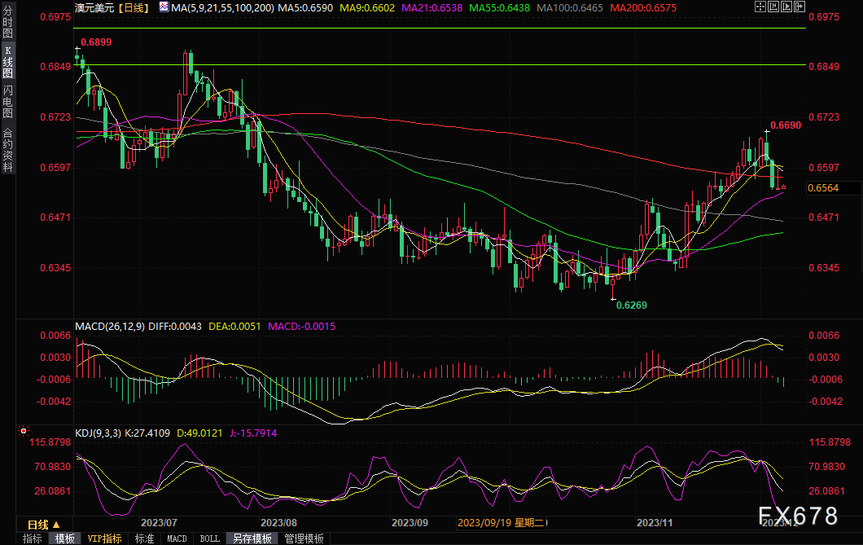Open the 闪电图 sidebar tab
This screenshot has width=863, height=545.
pos(7,101)
